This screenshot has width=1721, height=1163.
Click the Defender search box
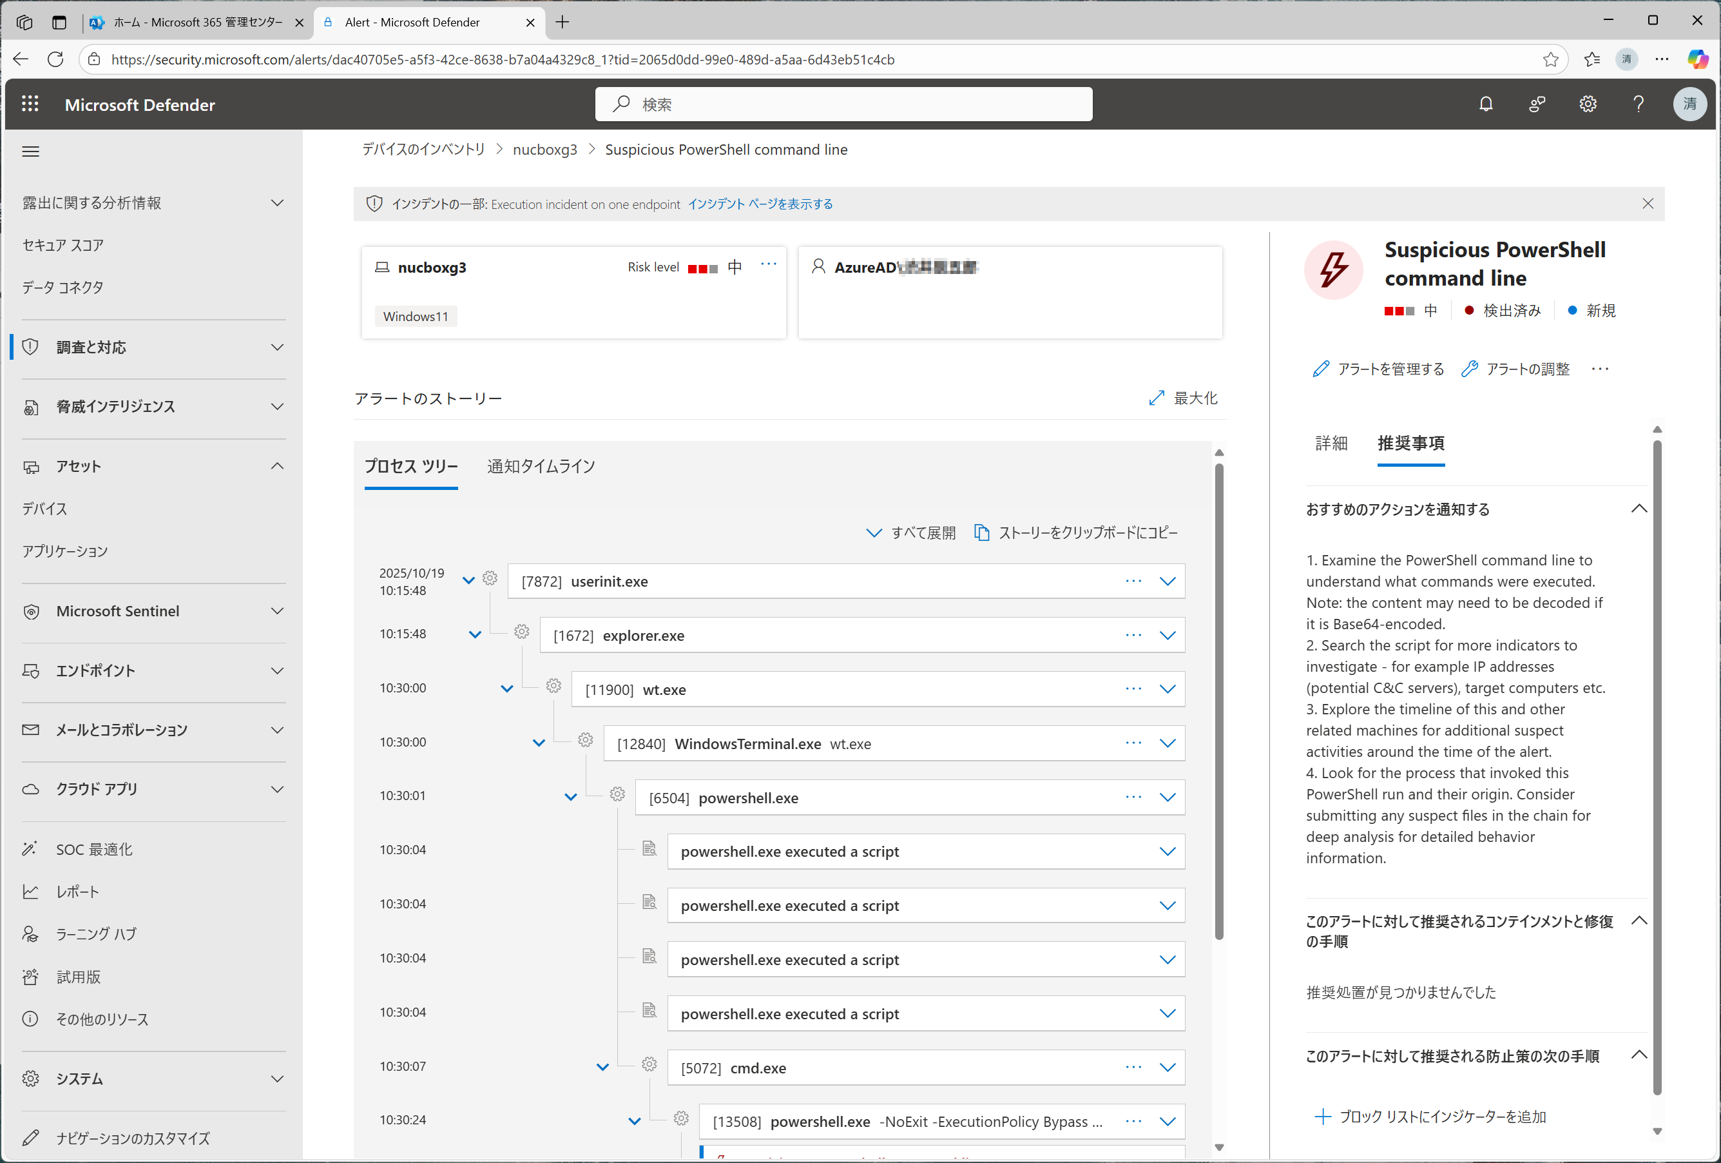coord(843,104)
